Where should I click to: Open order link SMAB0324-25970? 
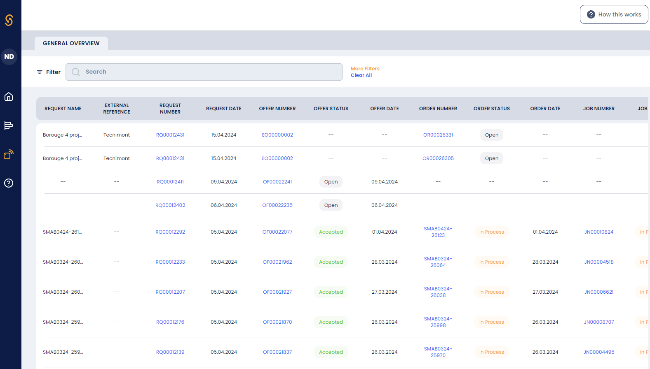click(x=438, y=352)
